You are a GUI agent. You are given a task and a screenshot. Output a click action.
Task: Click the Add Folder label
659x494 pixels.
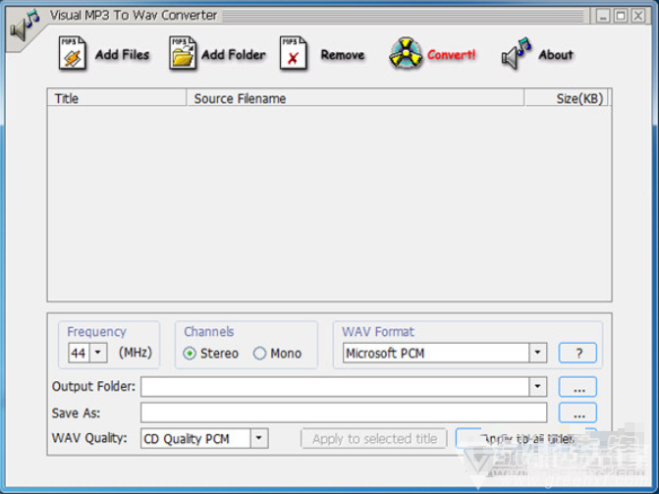(234, 55)
